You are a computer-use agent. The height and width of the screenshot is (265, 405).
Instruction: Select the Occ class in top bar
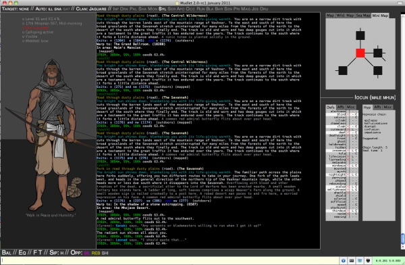pos(190,9)
